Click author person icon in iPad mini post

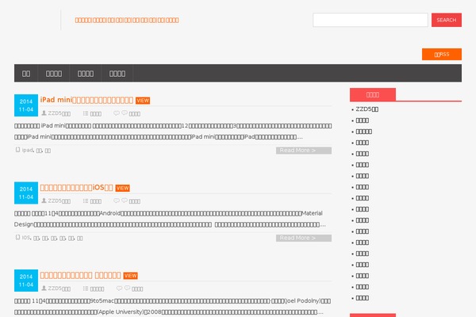pos(44,113)
